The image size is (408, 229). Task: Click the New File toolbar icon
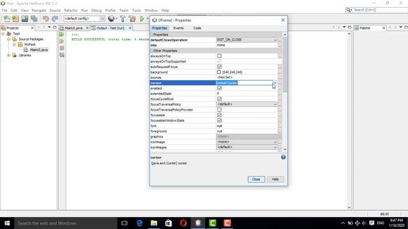7,18
